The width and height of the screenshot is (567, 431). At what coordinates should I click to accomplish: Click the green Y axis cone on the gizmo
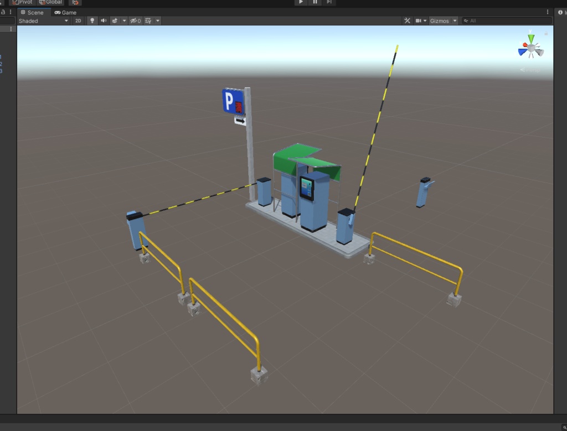pyautogui.click(x=531, y=38)
